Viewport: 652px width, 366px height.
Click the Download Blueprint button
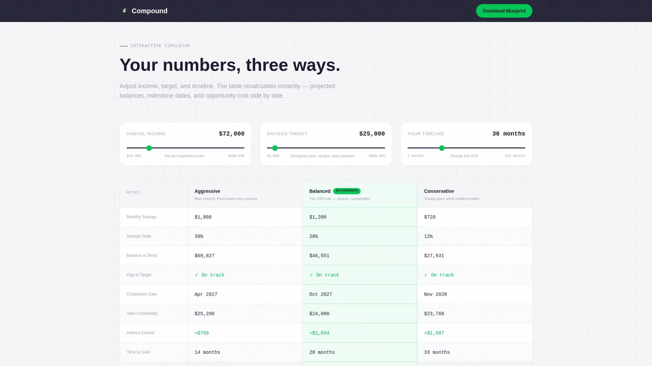[x=504, y=11]
